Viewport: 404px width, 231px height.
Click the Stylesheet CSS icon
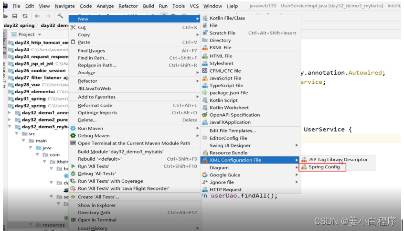coord(205,63)
